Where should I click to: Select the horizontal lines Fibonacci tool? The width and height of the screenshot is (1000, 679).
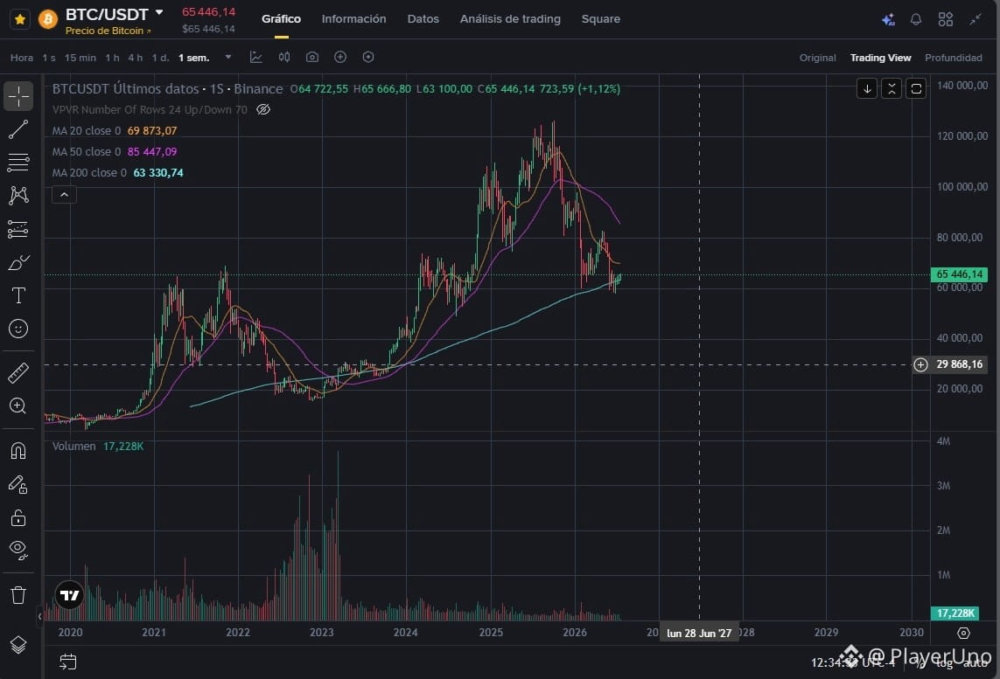pos(18,163)
